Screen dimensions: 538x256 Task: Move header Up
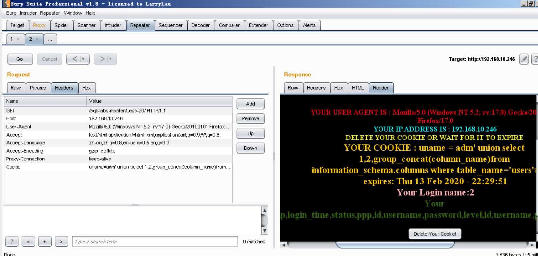[x=251, y=133]
